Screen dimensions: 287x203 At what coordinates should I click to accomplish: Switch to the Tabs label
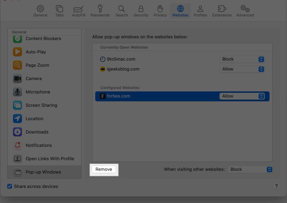(x=60, y=15)
